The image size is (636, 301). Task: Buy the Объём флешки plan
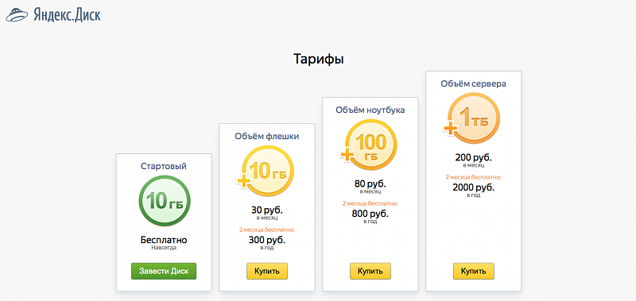267,271
